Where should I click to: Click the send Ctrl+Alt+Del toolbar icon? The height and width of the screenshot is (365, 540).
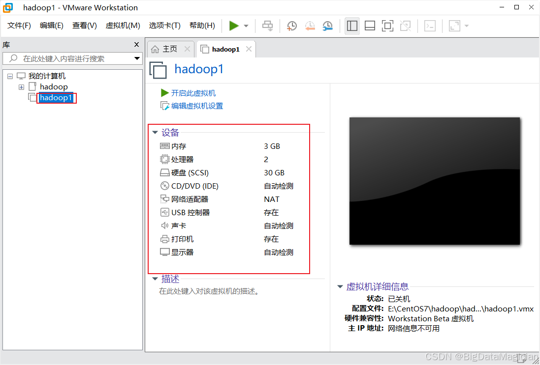coord(268,26)
